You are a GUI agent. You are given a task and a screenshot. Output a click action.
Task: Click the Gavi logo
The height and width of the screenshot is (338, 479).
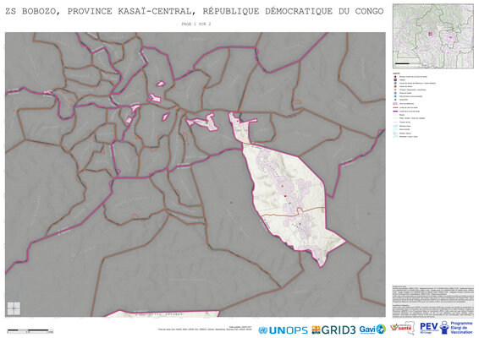point(372,330)
